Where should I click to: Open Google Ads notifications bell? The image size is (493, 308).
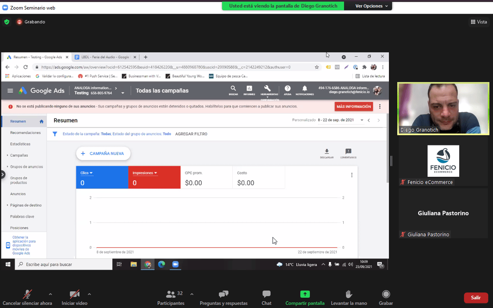click(x=304, y=89)
